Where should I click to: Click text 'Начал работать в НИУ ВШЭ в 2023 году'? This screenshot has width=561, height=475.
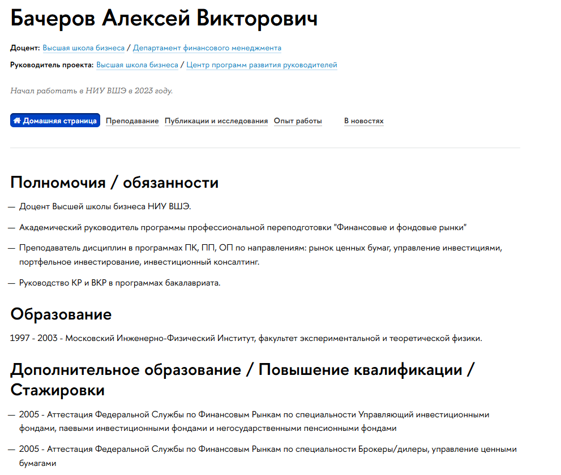[x=91, y=91]
